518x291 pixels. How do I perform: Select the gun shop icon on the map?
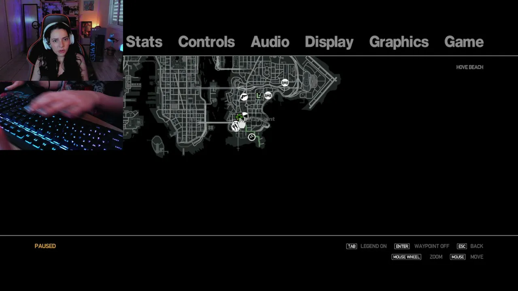(244, 97)
